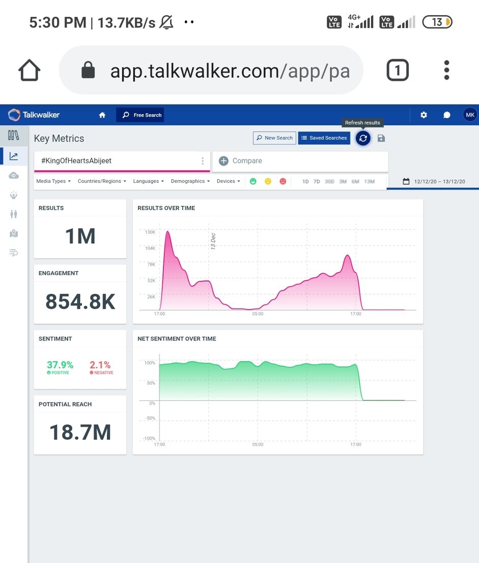
Task: Click the 854.8K Engagement metric
Action: (80, 302)
